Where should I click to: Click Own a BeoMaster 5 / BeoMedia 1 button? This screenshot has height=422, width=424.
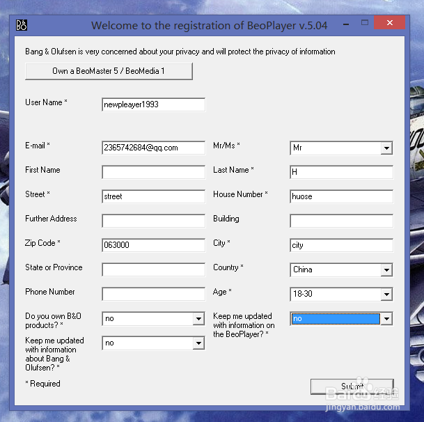[109, 71]
